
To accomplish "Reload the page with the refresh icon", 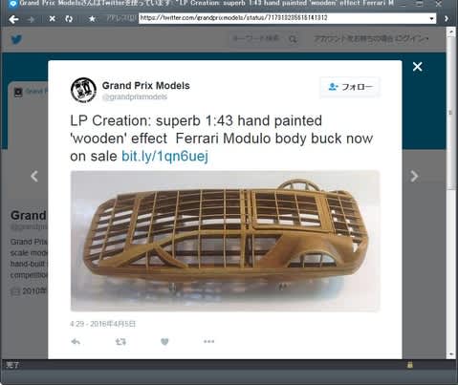I will [69, 19].
